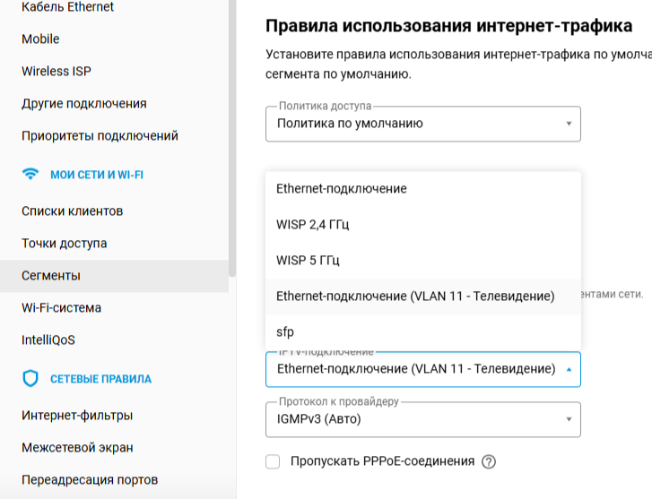Open the help icon next to Пропускать PPPoE-соединения

pos(489,461)
